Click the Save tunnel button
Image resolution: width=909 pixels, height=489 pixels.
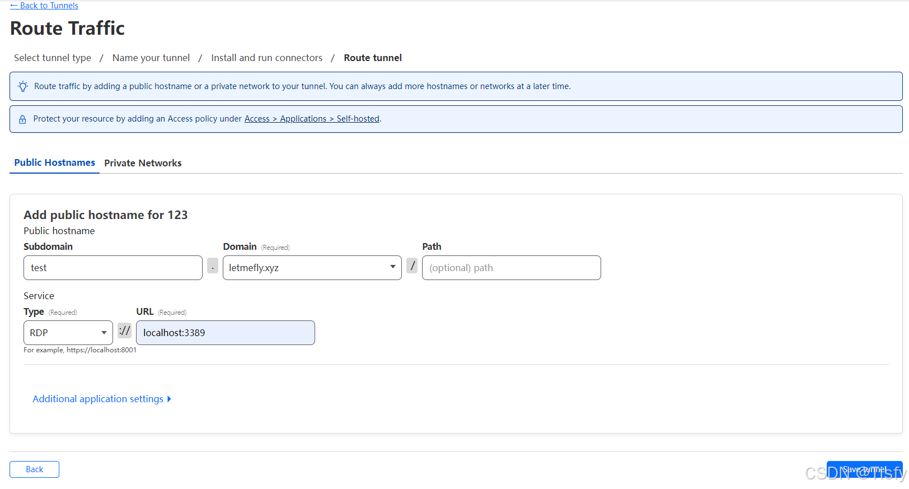[864, 469]
